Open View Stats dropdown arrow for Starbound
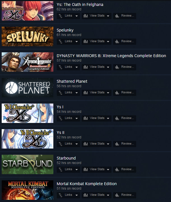 click(108, 170)
